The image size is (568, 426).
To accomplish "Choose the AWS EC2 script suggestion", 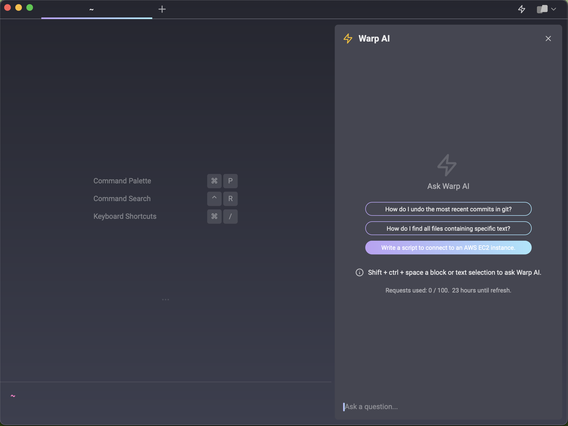I will point(448,248).
